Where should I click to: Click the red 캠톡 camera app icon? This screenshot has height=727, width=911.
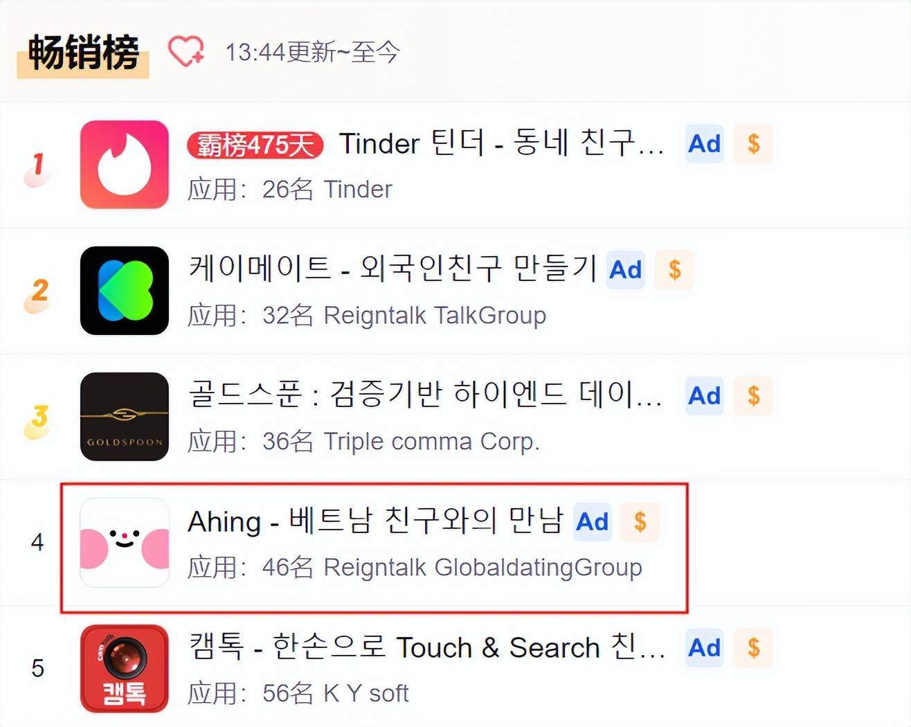click(125, 669)
